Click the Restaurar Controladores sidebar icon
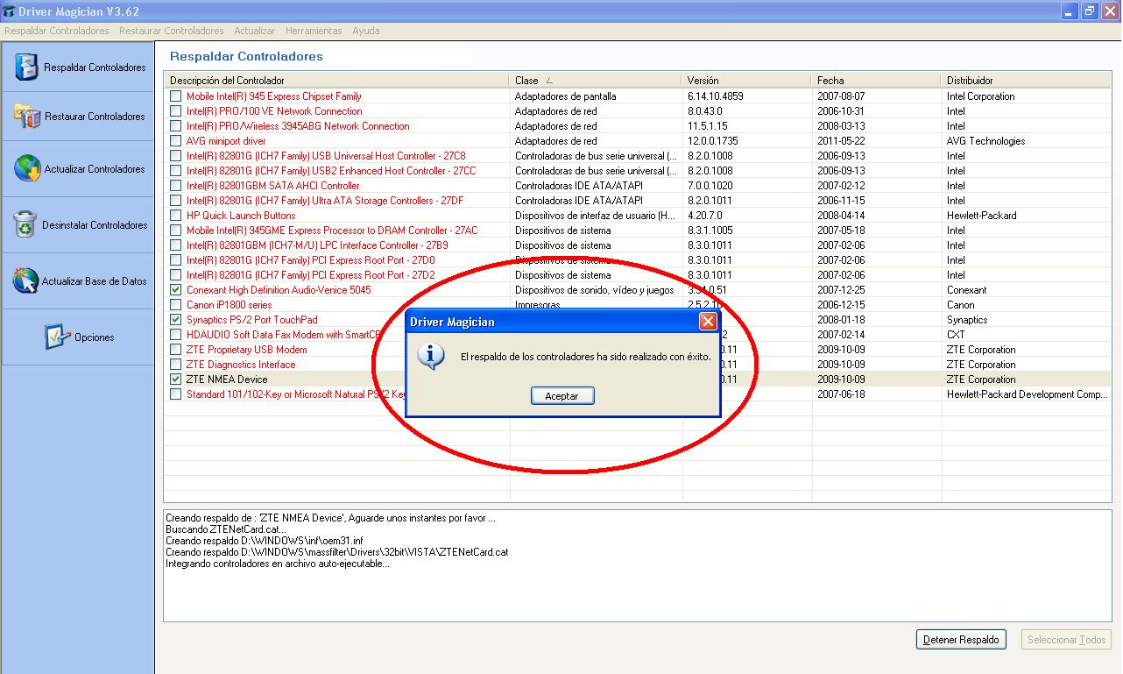The image size is (1123, 674). (27, 116)
